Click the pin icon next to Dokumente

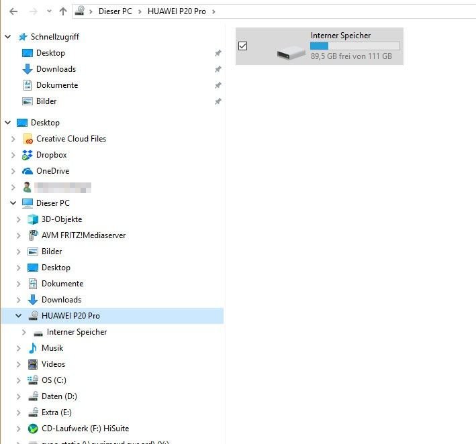coord(218,85)
